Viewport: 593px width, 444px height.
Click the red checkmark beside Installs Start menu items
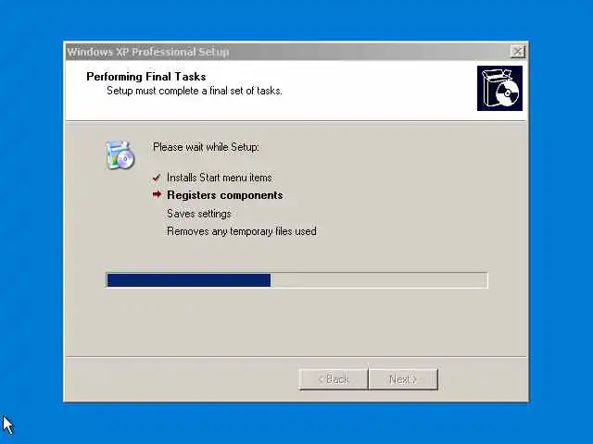[157, 178]
